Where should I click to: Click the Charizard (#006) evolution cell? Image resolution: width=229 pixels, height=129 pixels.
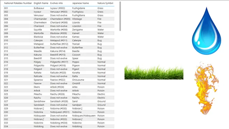(59, 23)
